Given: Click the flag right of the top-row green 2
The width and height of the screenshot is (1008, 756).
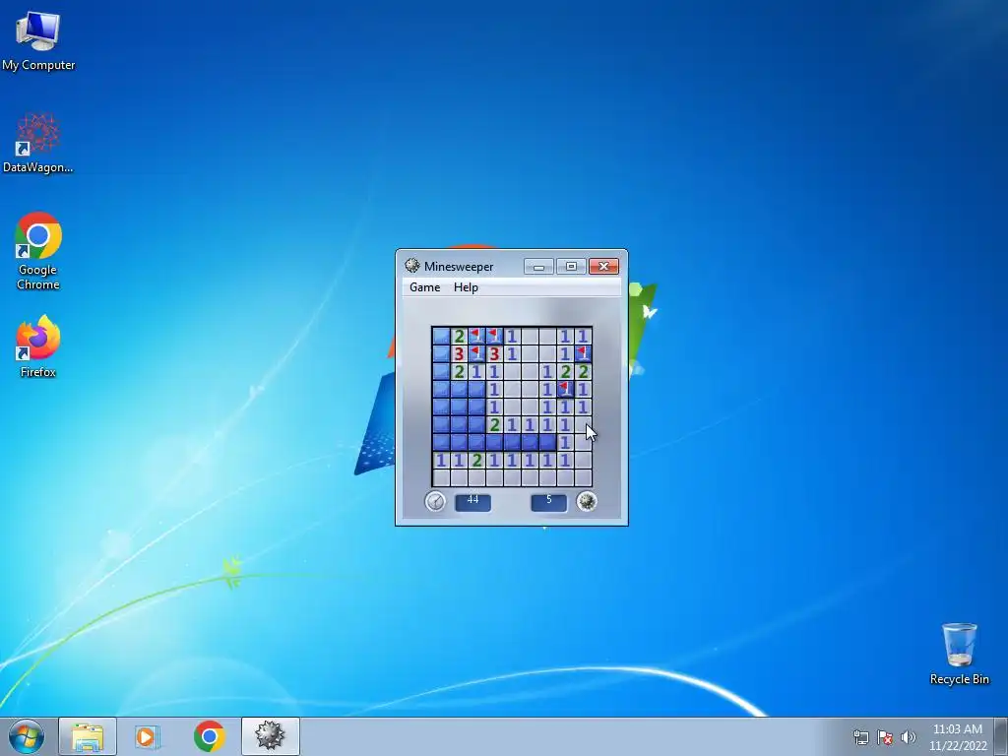Looking at the screenshot, I should click(476, 336).
